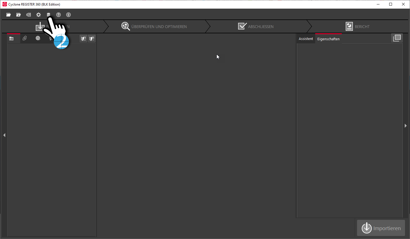Show about info via the i icon
Screen dimensions: 410x239
pos(68,15)
